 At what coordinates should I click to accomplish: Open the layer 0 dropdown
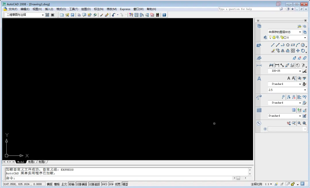tap(305, 38)
